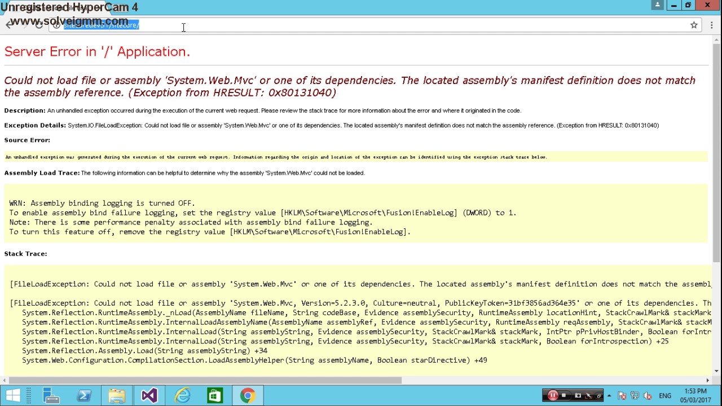Reload the page with the refresh icon
722x406 pixels.
39,25
